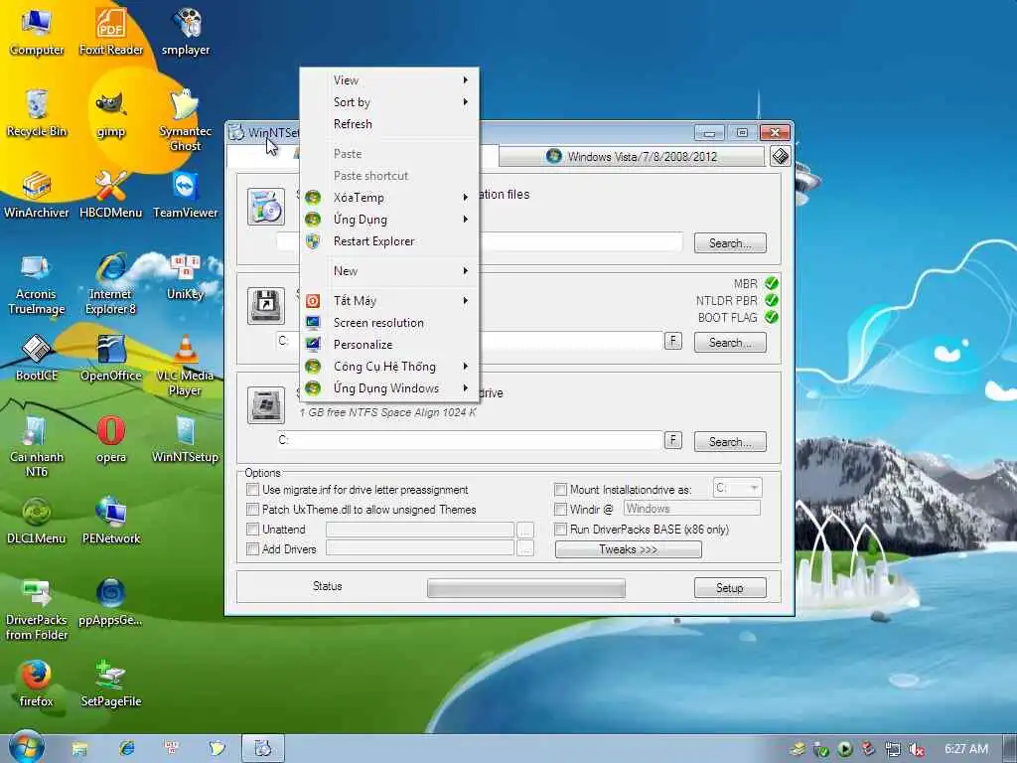1017x763 pixels.
Task: Expand the View submenu
Action: coord(389,80)
